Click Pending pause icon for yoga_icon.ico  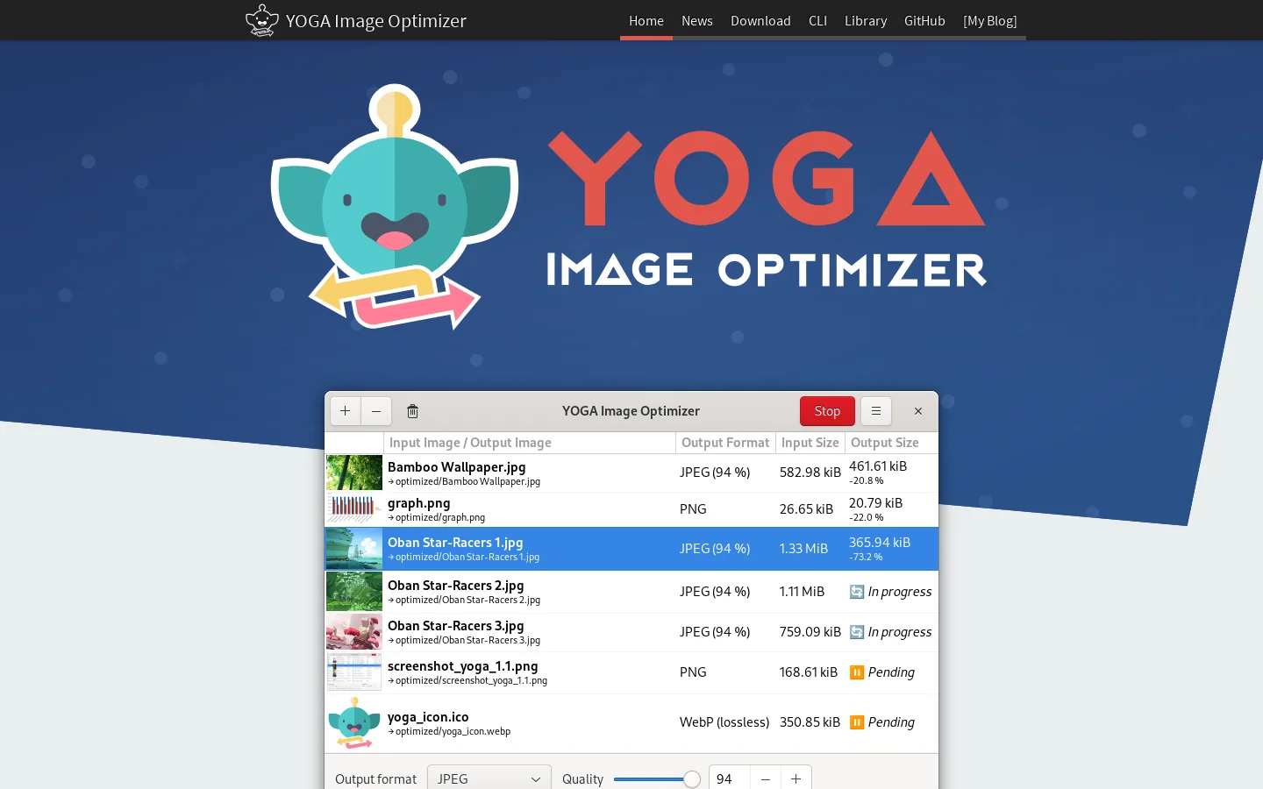click(857, 722)
